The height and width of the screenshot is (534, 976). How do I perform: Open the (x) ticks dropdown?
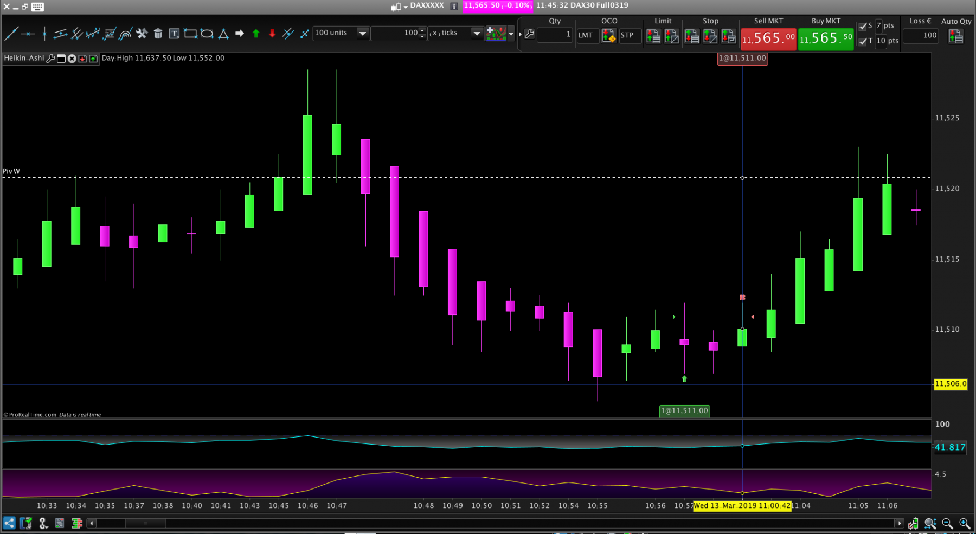pyautogui.click(x=477, y=33)
